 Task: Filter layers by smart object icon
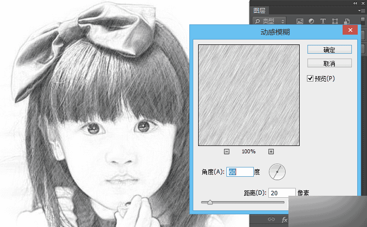347,21
